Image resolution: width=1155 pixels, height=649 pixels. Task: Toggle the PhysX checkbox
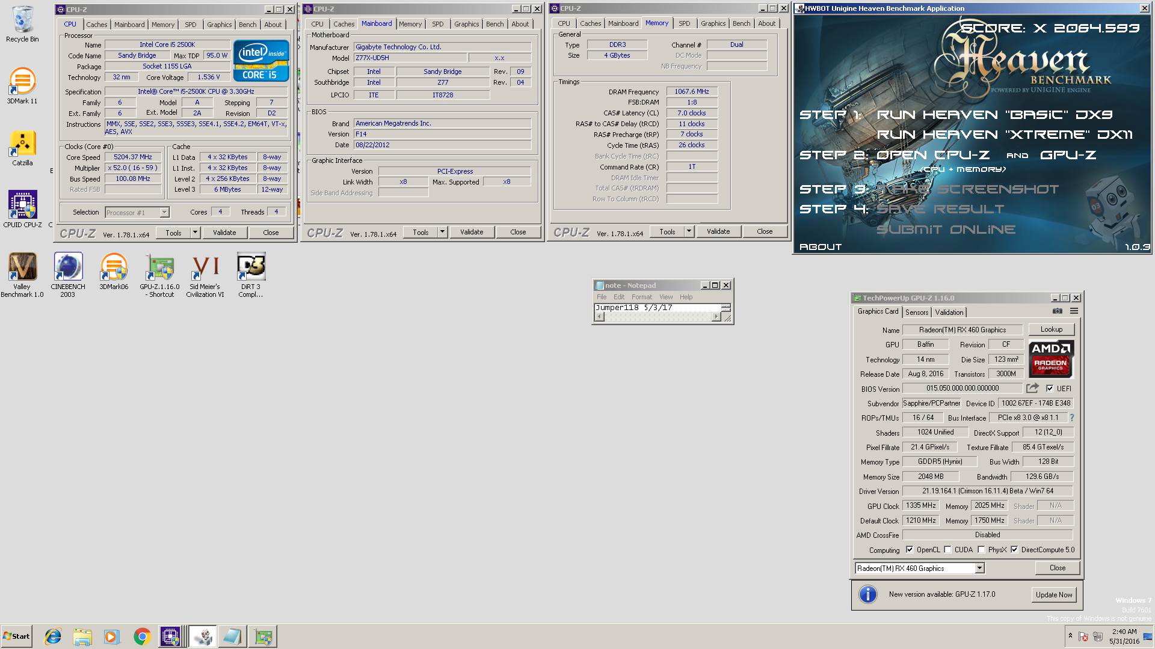coord(981,549)
